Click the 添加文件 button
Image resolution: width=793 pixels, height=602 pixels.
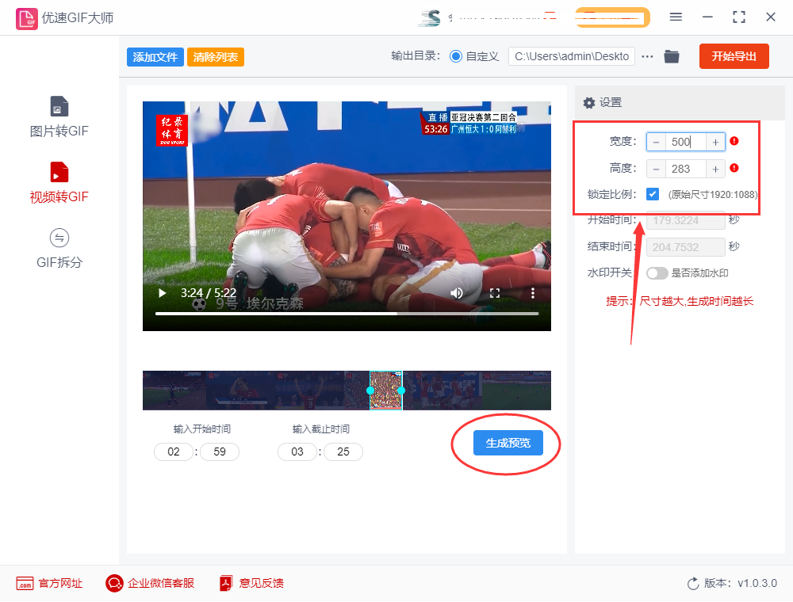click(155, 57)
